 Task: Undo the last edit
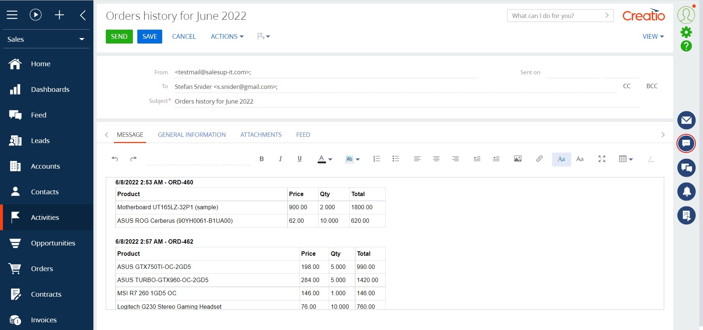coord(115,159)
